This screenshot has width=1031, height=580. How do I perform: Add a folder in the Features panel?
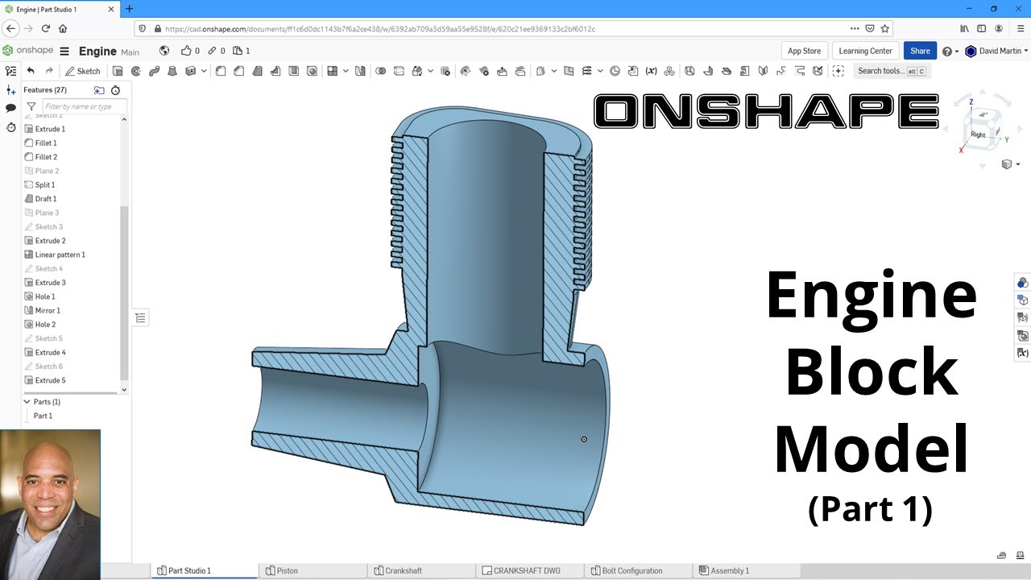pyautogui.click(x=99, y=90)
